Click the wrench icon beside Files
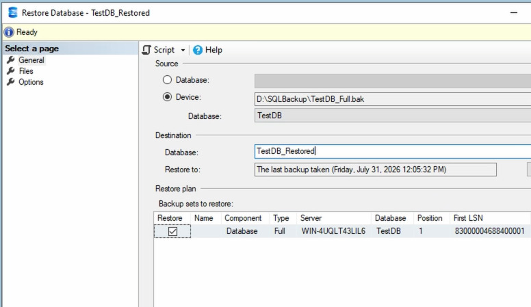Image resolution: width=531 pixels, height=307 pixels. tap(11, 70)
